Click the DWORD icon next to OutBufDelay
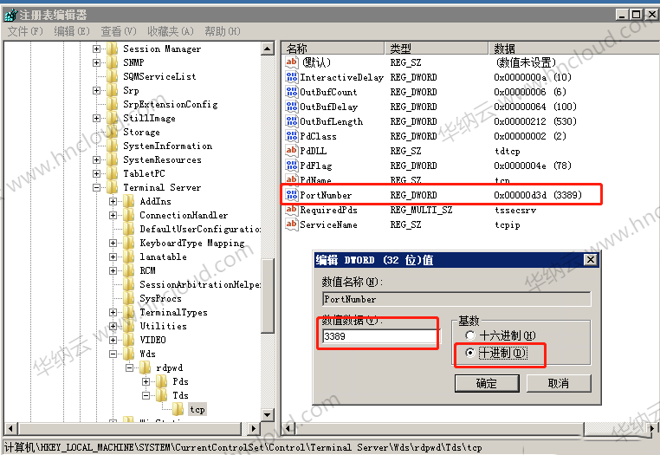This screenshot has height=455, width=660. pos(291,106)
